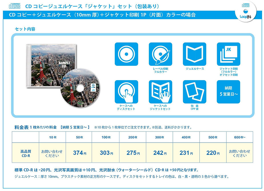Click the ジュエルケース open case icon
The width and height of the screenshot is (264, 191).
[195, 54]
